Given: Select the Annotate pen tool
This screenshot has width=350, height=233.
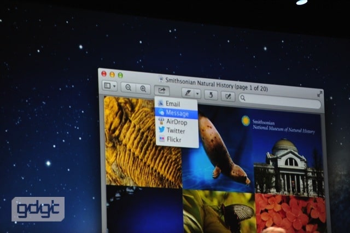Looking at the screenshot, I should coord(188,93).
